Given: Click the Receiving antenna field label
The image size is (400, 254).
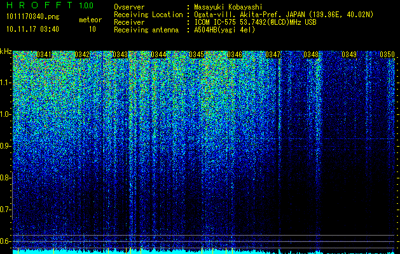Looking at the screenshot, I should [x=146, y=30].
